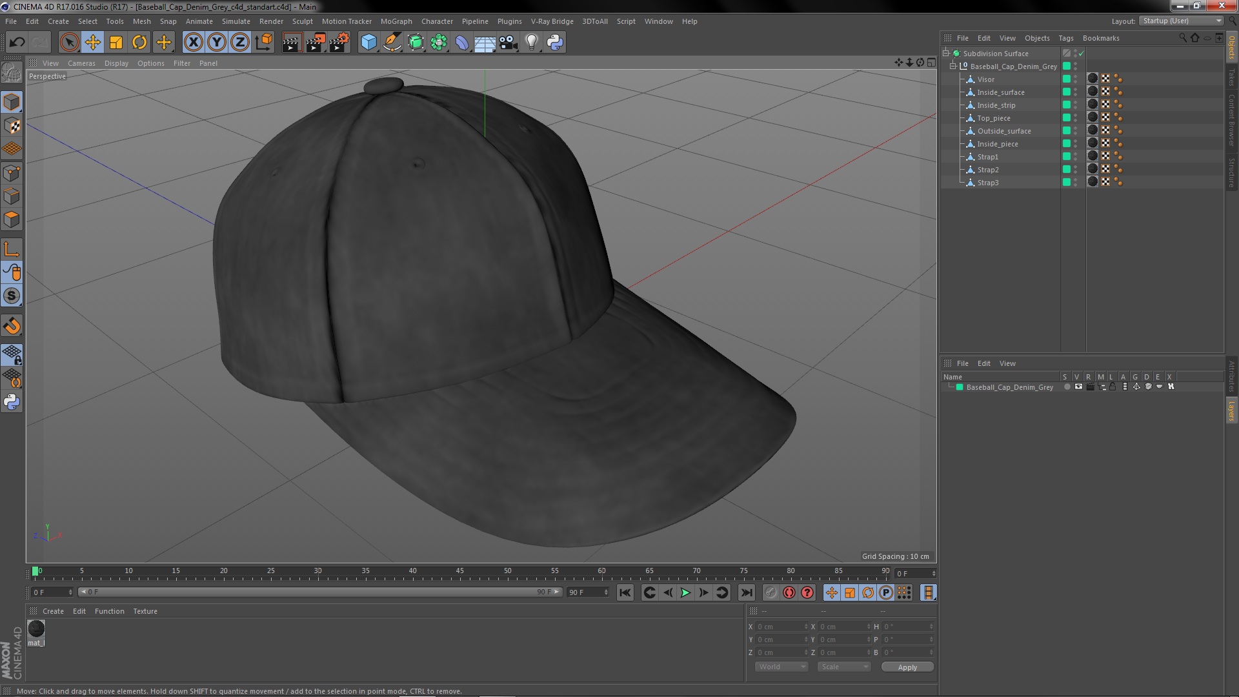Add a Camera object
Viewport: 1239px width, 697px height.
point(509,43)
